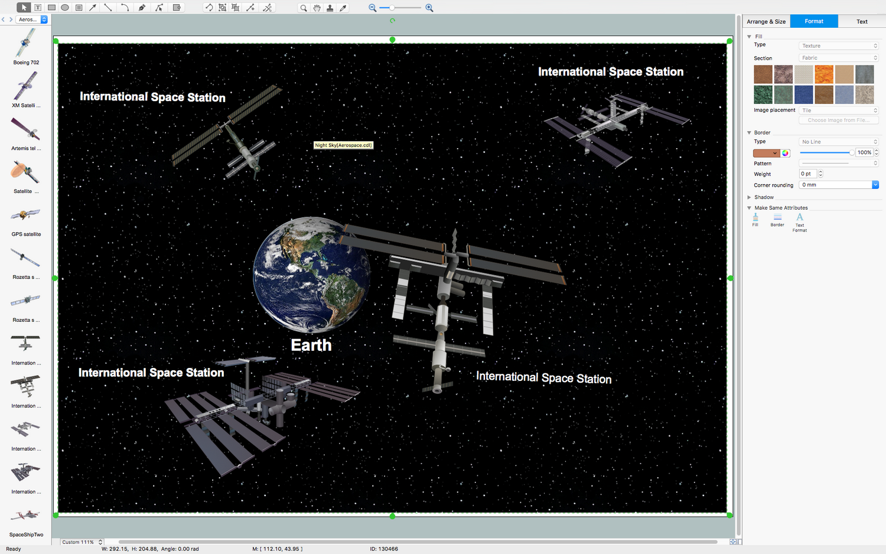This screenshot has width=886, height=554.
Task: Collapse the Fill section
Action: pyautogui.click(x=749, y=37)
